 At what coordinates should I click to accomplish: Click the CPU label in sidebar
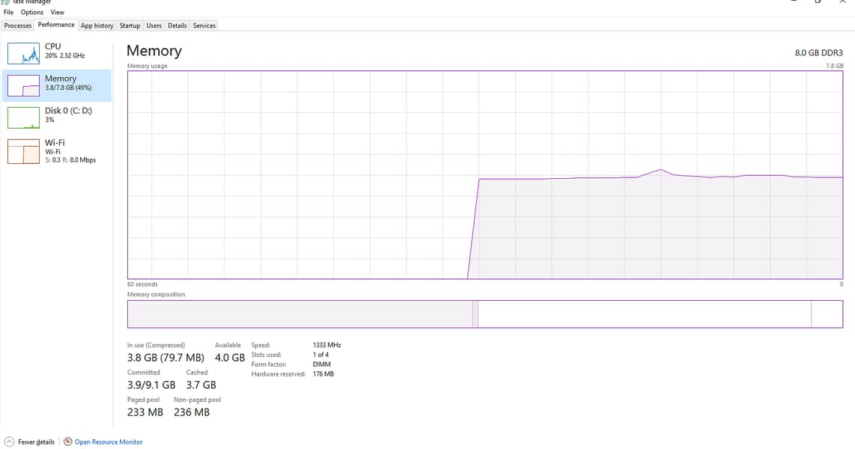coord(53,47)
